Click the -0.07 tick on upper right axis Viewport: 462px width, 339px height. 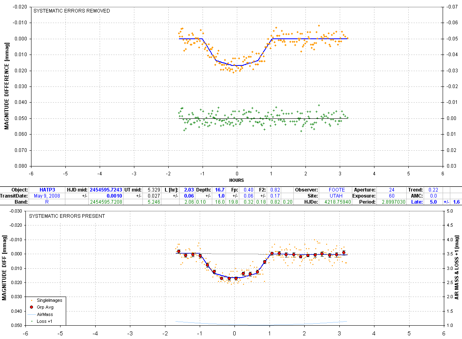452,7
